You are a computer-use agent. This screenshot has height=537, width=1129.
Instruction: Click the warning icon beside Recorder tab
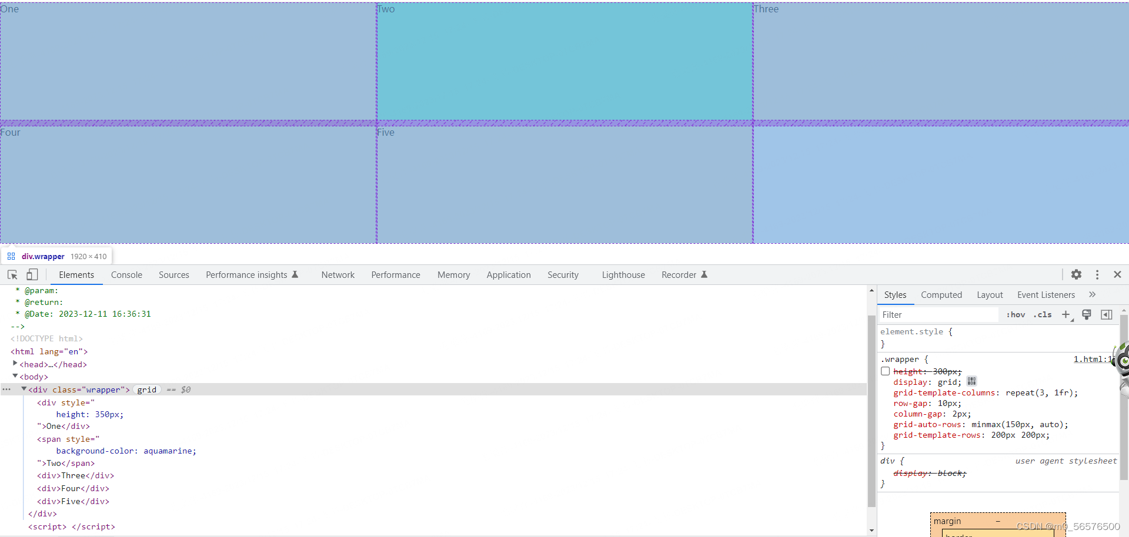click(703, 274)
